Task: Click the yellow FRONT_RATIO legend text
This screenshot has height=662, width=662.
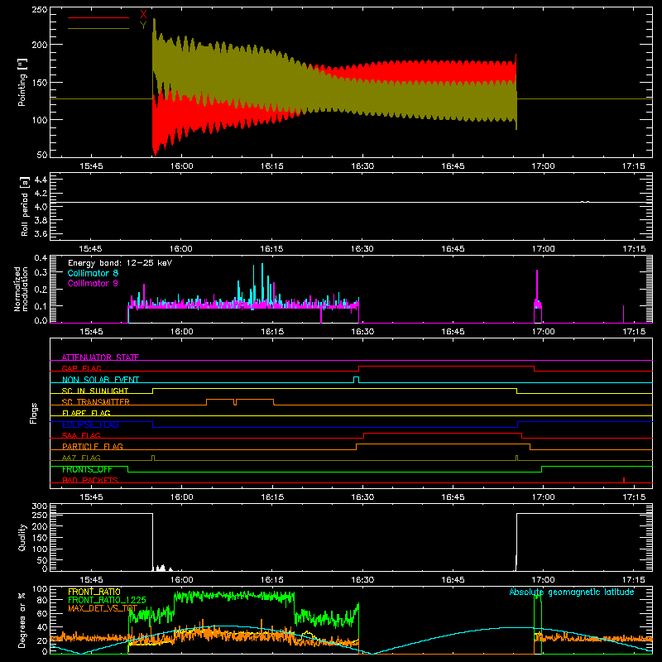Action: click(x=94, y=592)
